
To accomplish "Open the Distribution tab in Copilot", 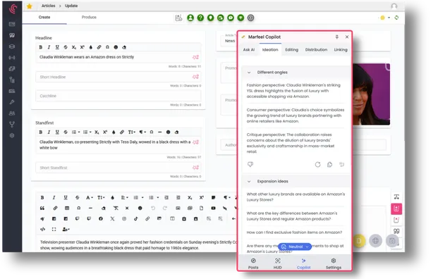I will point(316,49).
